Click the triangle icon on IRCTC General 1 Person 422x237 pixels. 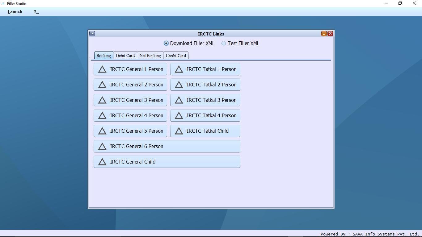pyautogui.click(x=103, y=69)
